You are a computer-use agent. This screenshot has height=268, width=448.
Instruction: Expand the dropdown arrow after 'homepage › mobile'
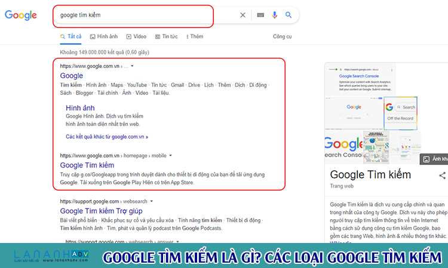(171, 155)
